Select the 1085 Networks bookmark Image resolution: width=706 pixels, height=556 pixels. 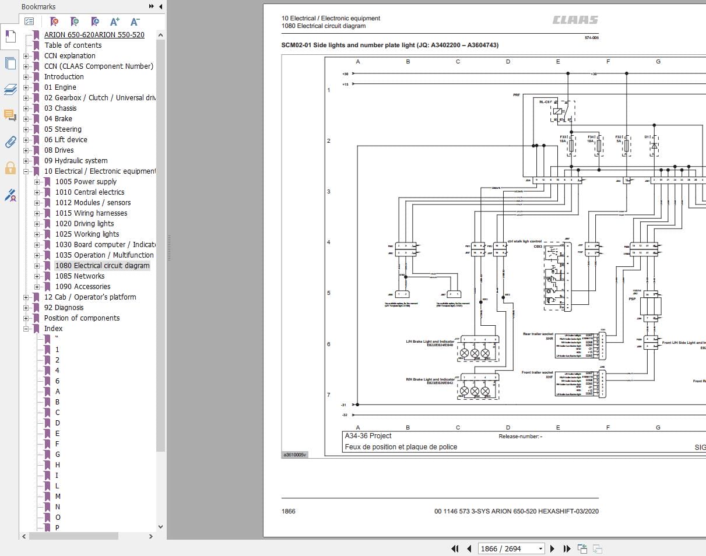[80, 276]
